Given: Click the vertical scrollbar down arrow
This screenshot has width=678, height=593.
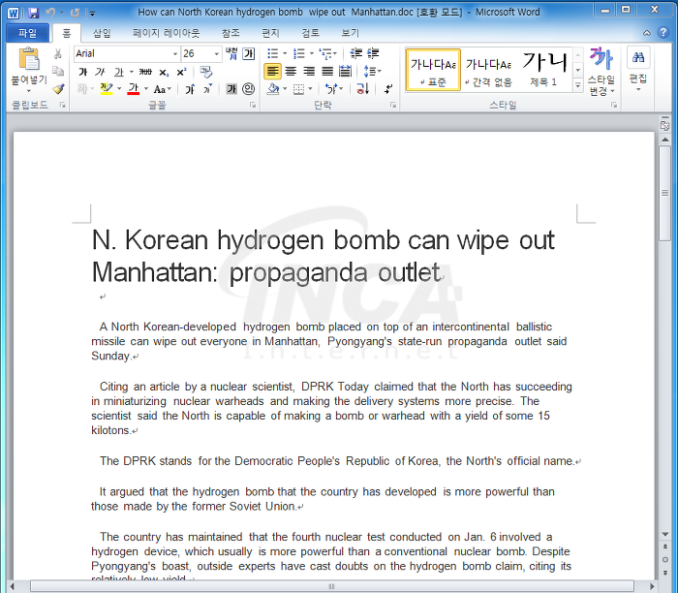Looking at the screenshot, I should 665,535.
